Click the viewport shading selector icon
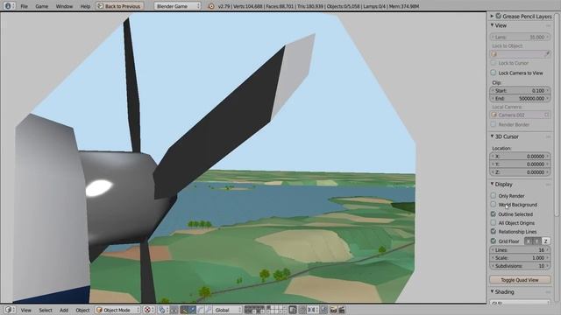The image size is (561, 315). pyautogui.click(x=149, y=310)
